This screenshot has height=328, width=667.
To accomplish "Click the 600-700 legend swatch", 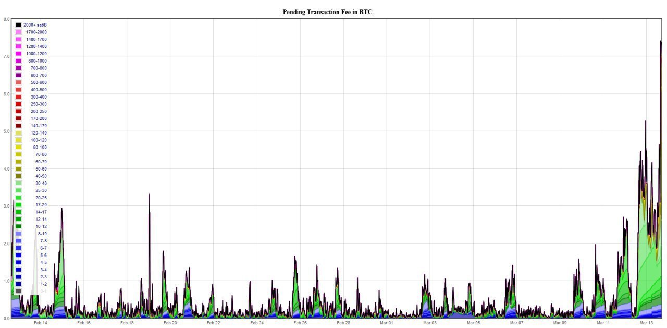I will point(18,76).
